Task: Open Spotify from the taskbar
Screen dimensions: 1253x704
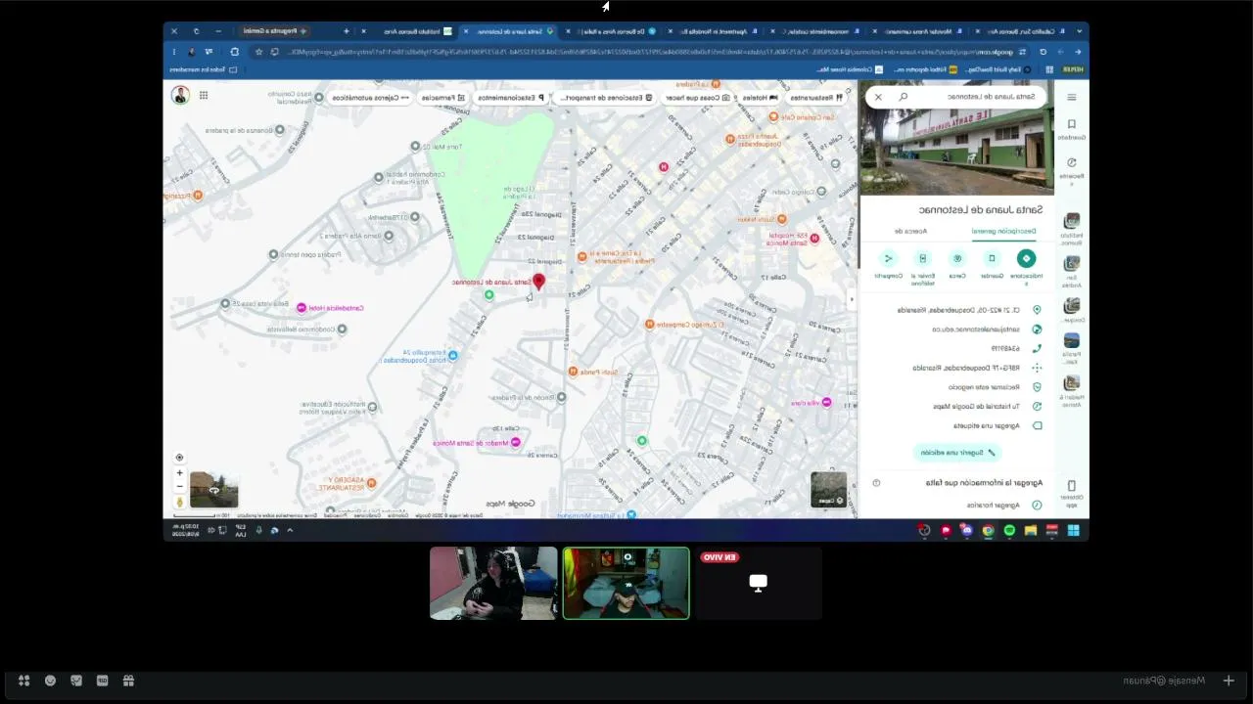Action: tap(1009, 530)
